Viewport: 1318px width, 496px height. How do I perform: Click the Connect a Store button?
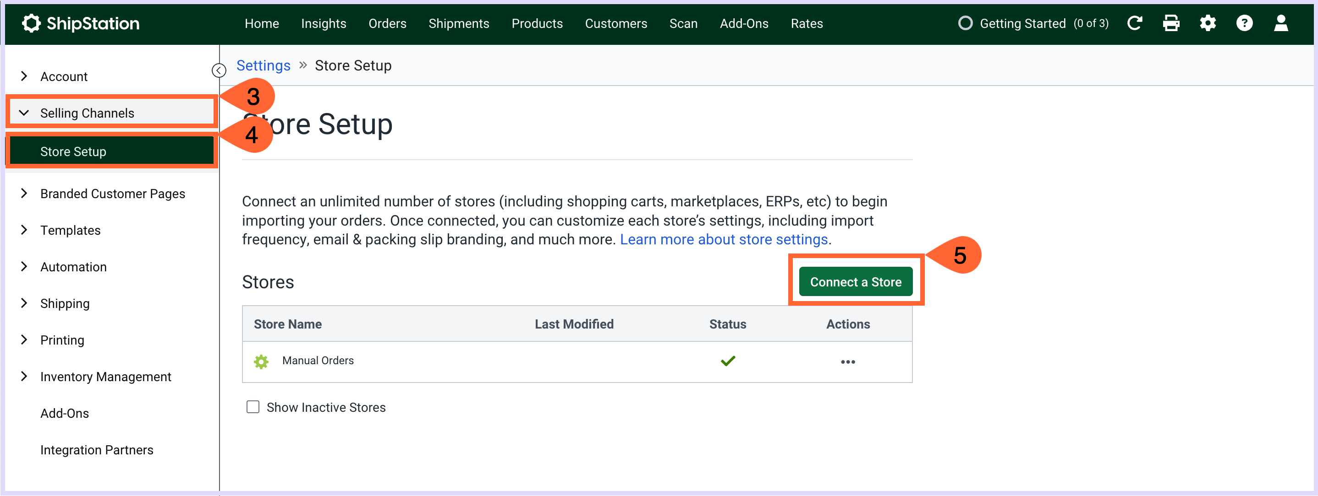tap(856, 281)
